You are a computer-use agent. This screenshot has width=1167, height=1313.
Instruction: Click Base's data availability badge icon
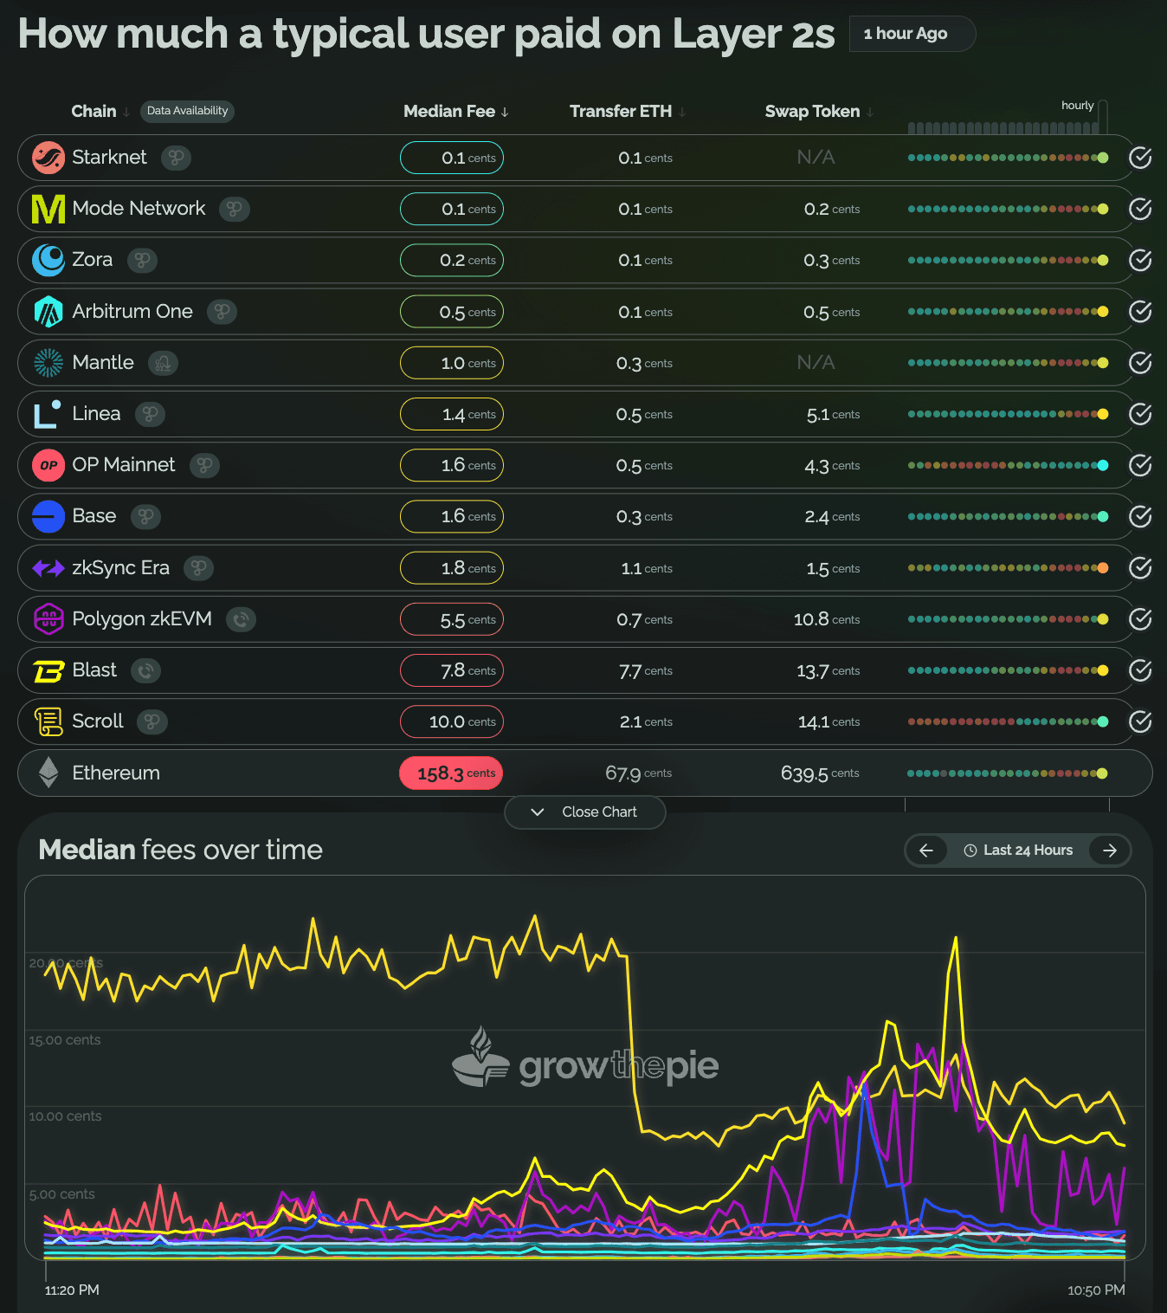(x=145, y=516)
